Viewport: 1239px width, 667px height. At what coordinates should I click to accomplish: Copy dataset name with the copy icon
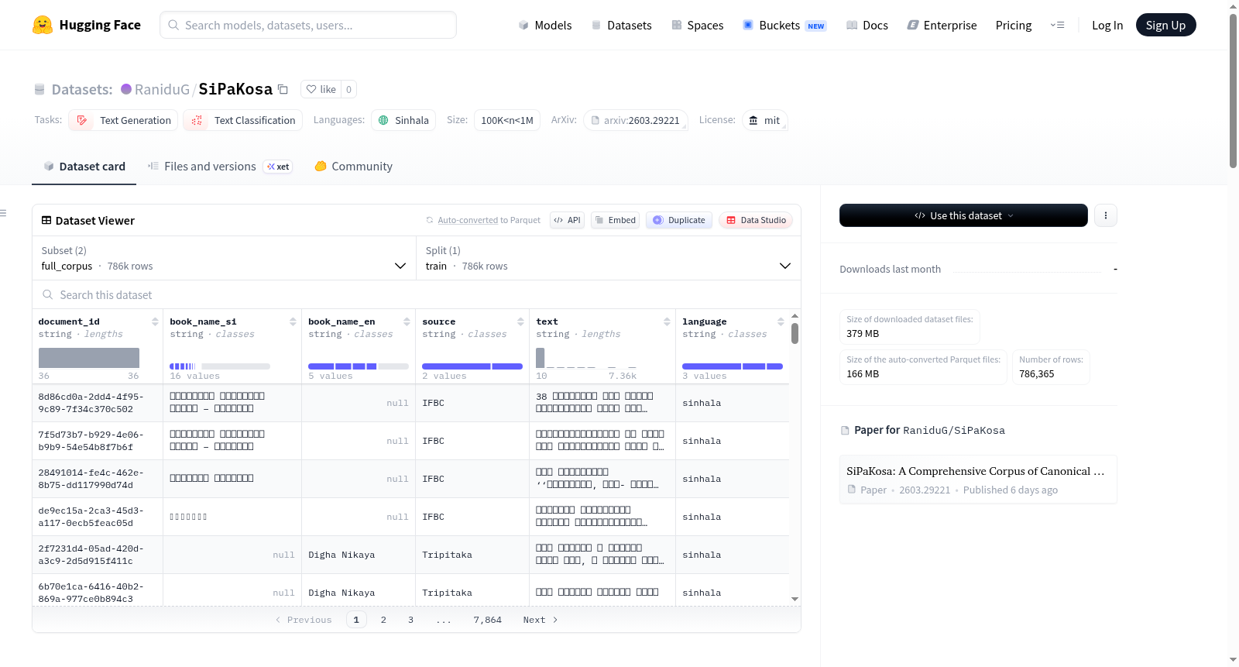pyautogui.click(x=283, y=89)
